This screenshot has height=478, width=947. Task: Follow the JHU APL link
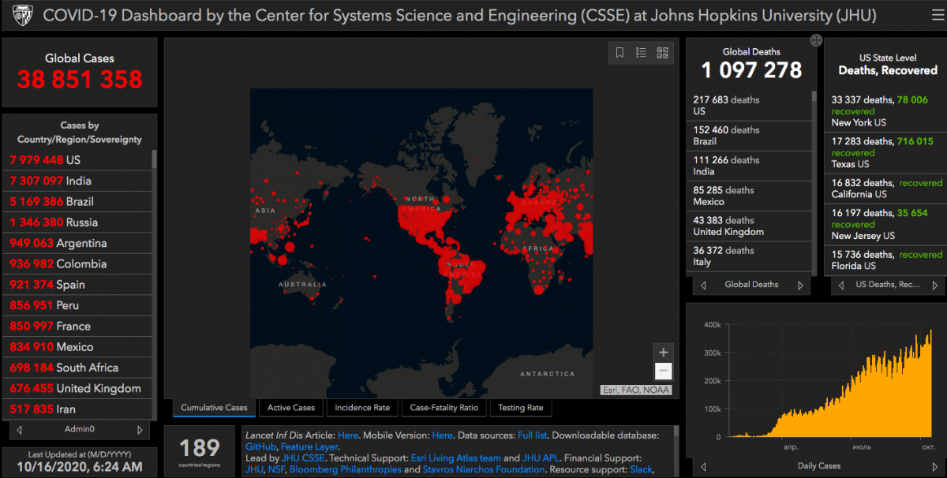(540, 458)
